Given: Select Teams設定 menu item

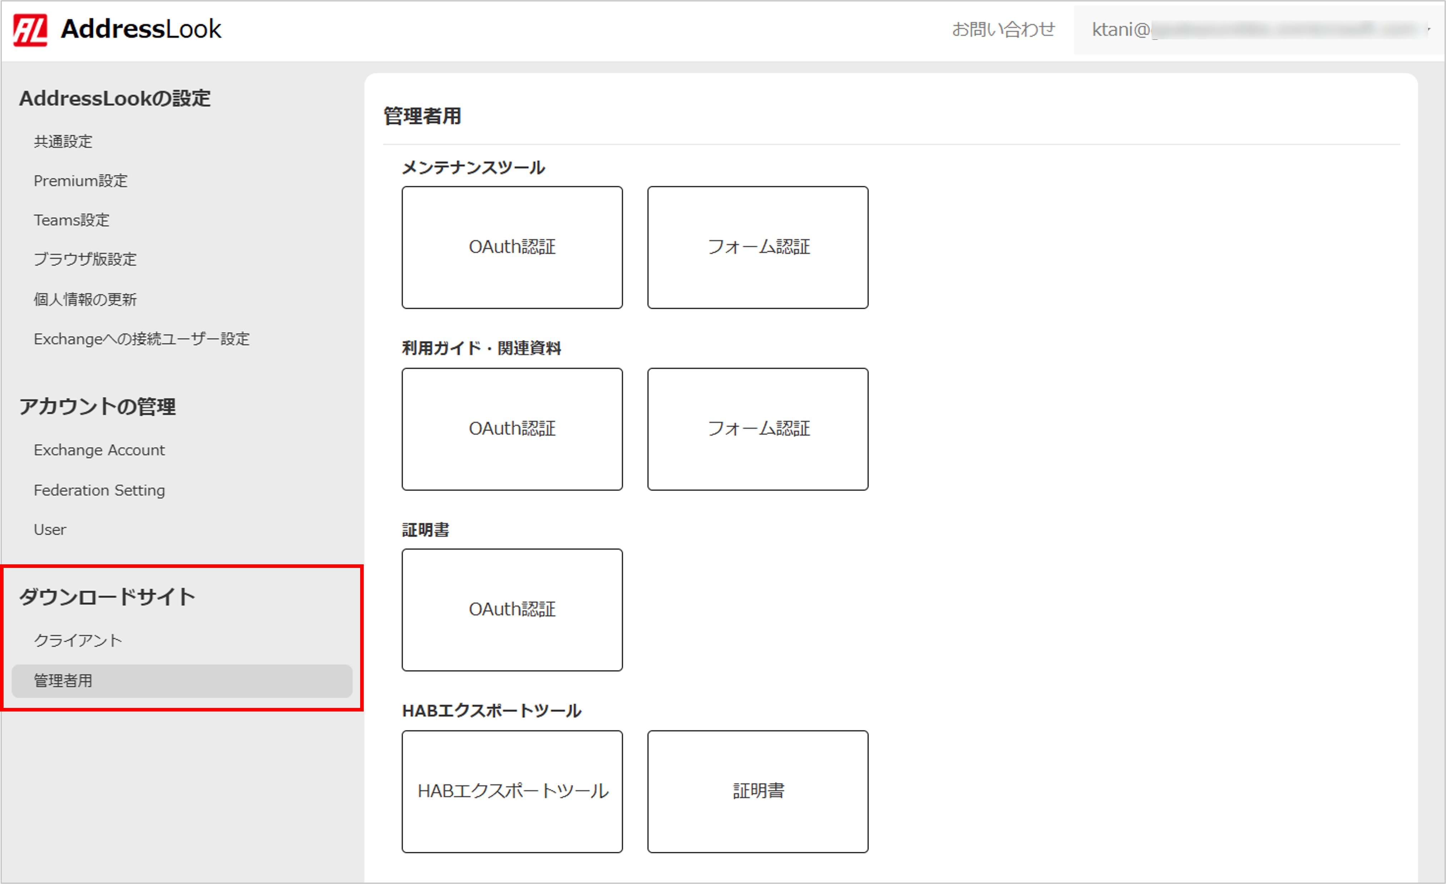Looking at the screenshot, I should click(x=71, y=220).
